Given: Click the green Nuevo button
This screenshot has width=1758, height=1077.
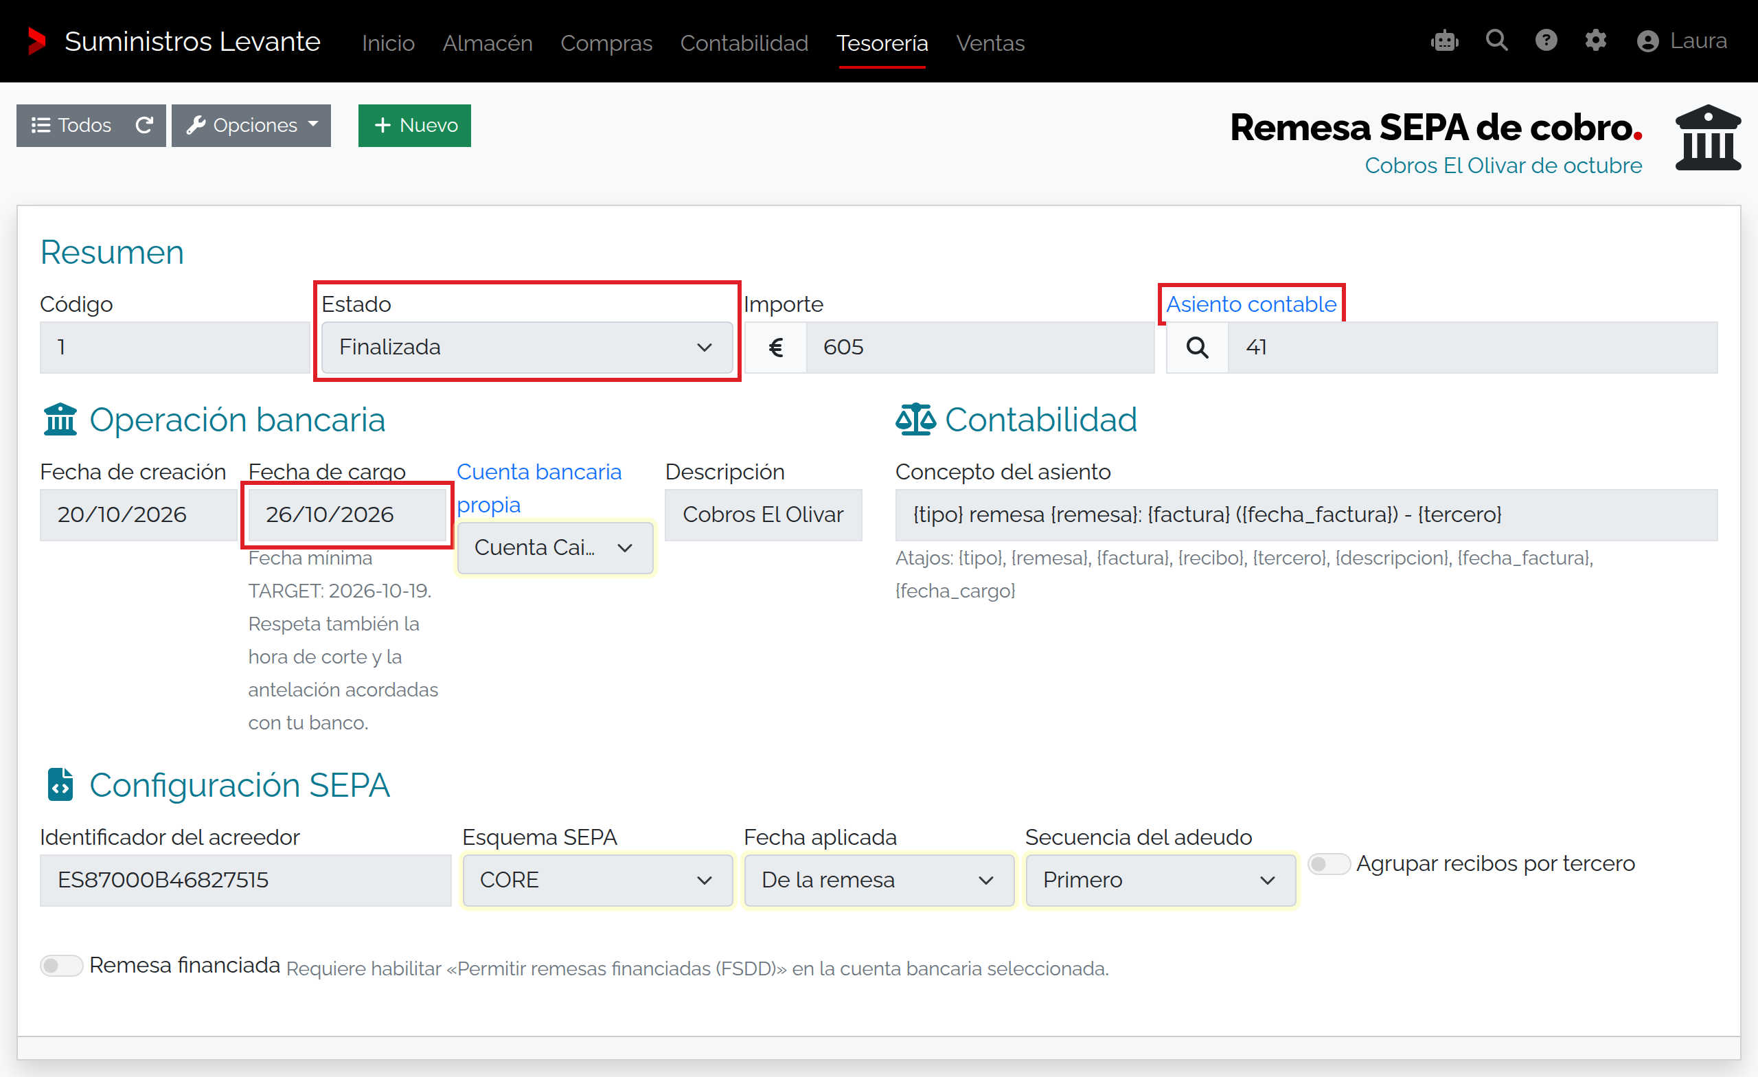Looking at the screenshot, I should (x=415, y=125).
